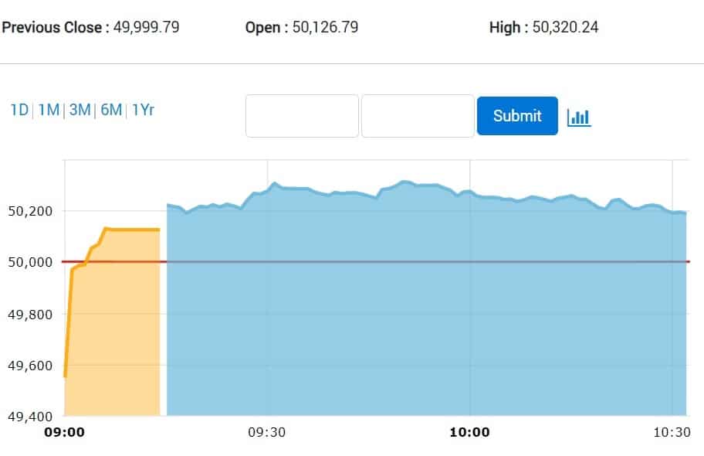This screenshot has height=456, width=704.
Task: Click the High value 50,320.24
Action: pyautogui.click(x=565, y=28)
